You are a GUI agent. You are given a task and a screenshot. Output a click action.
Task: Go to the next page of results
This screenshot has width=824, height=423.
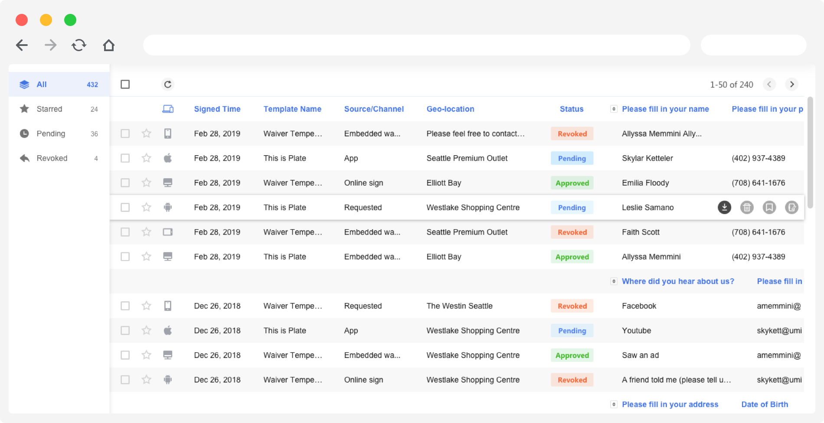[x=792, y=85]
